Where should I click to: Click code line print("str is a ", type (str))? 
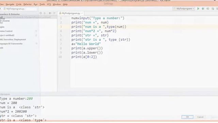point(101,40)
